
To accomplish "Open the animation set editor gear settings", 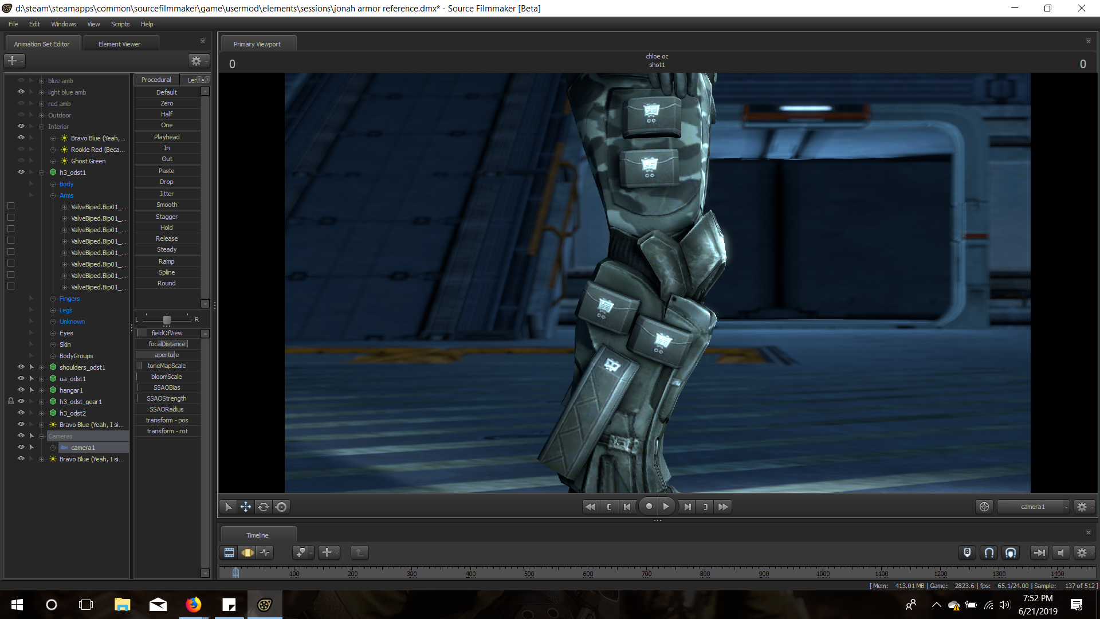I will click(197, 61).
